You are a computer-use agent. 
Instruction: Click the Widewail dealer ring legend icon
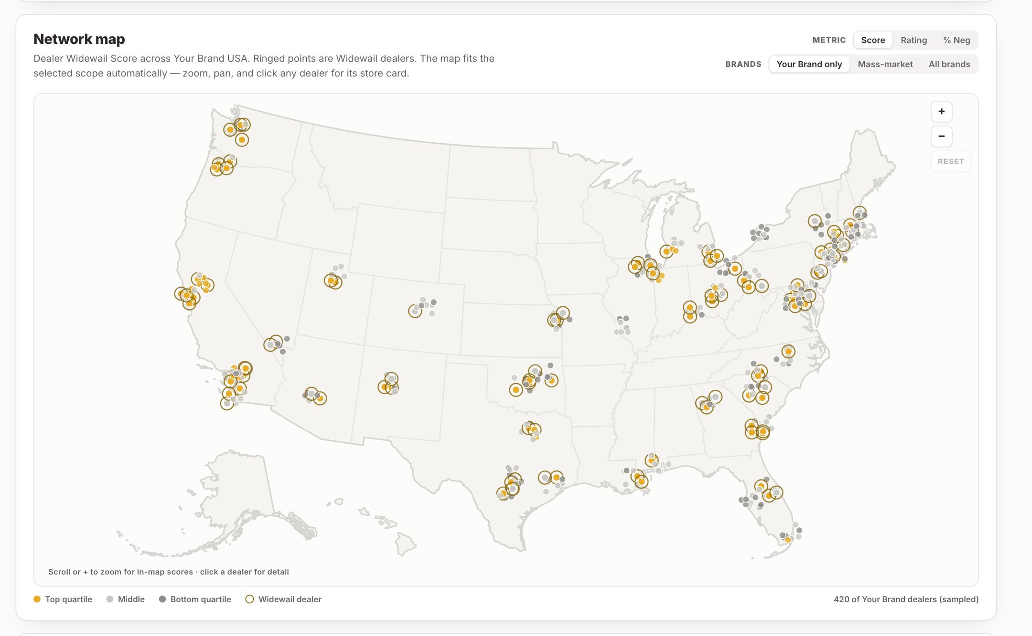[x=249, y=599]
